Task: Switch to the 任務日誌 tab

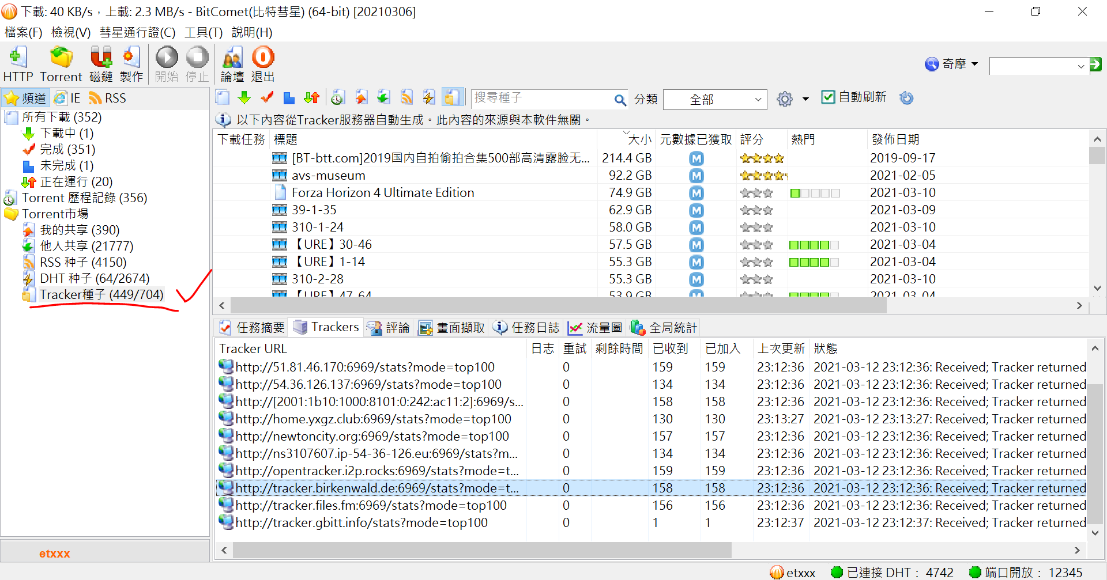Action: pos(526,328)
